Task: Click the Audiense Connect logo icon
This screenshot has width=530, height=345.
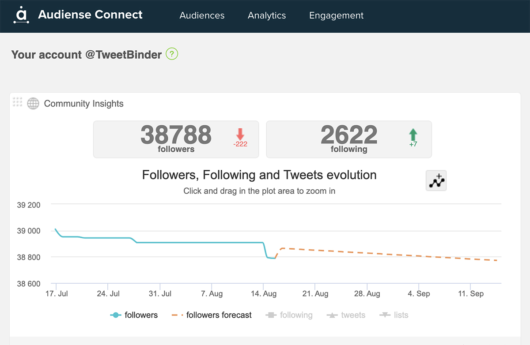Action: tap(21, 15)
